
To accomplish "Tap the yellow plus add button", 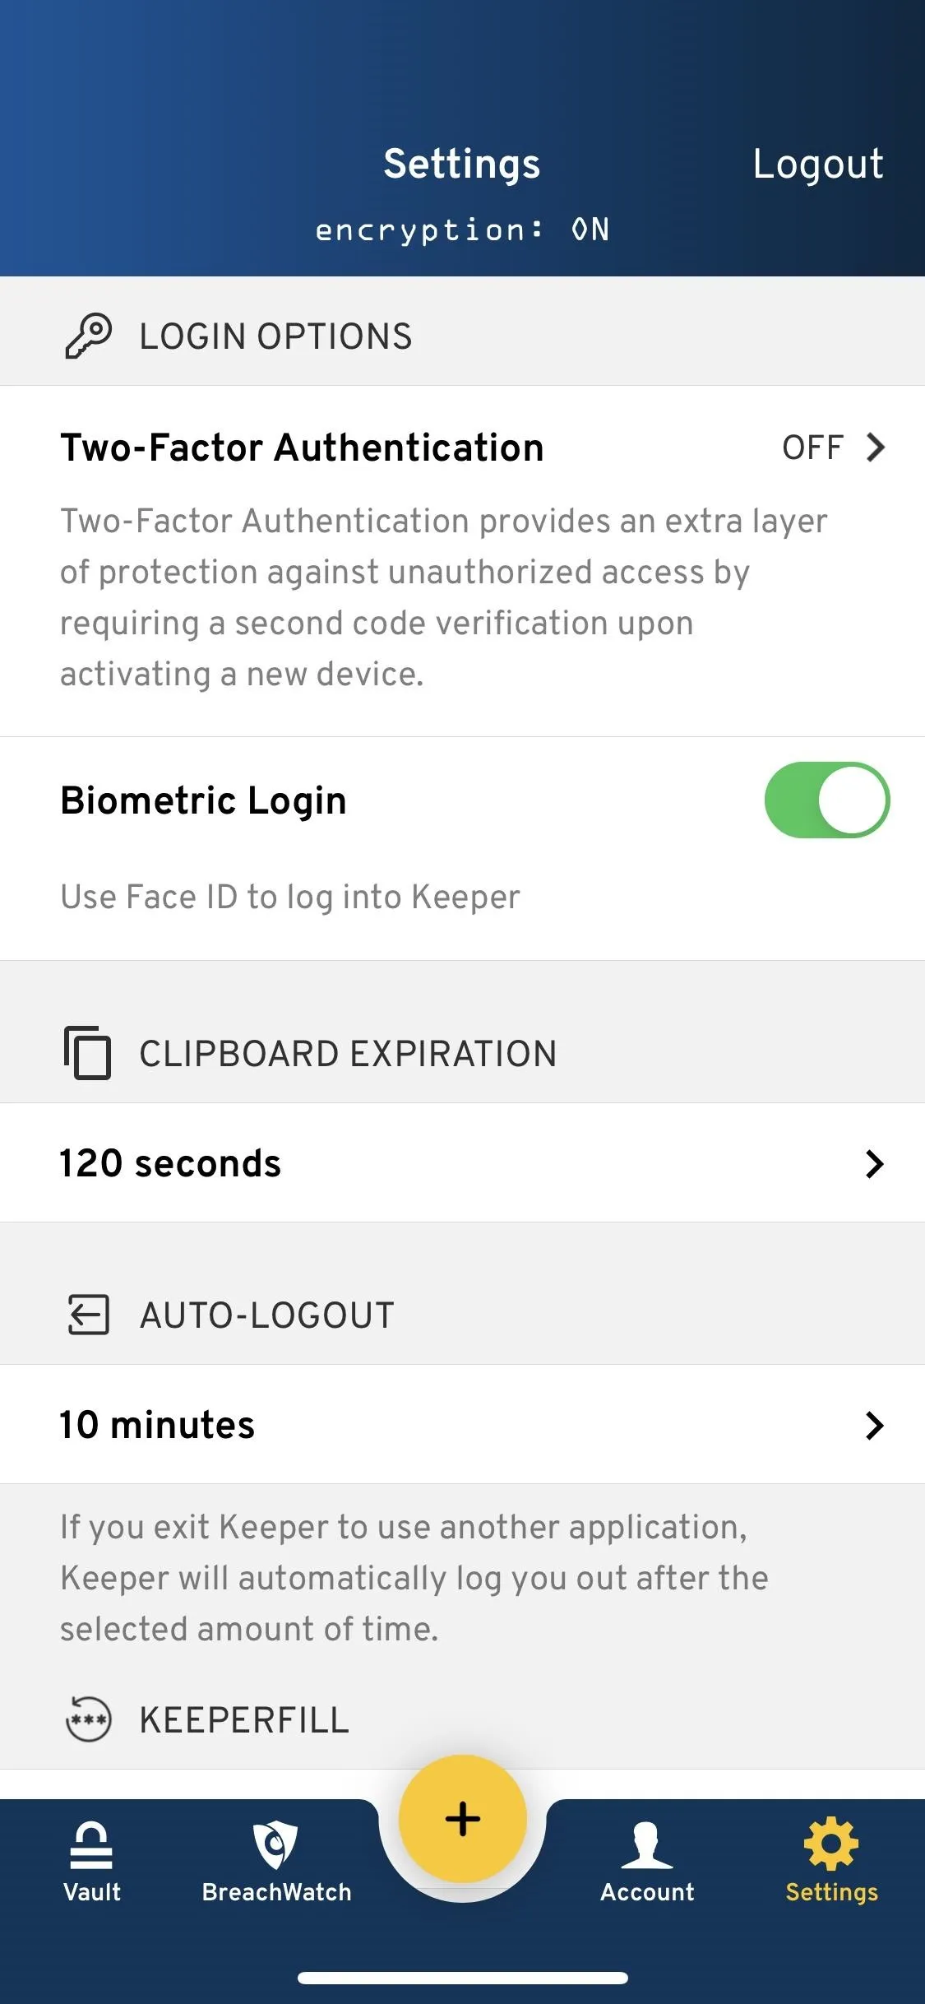I will click(463, 1818).
